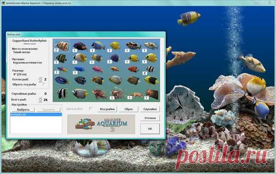Pick the solid purple fish in the second row
The image size is (276, 174).
[x=115, y=58]
